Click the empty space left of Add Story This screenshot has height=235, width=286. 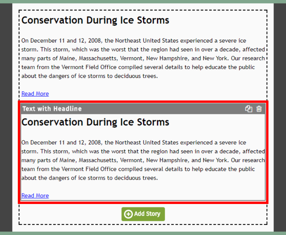70,214
